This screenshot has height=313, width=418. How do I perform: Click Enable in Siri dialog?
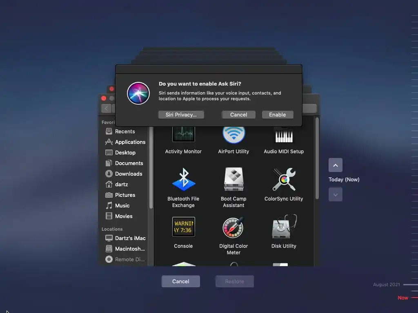(x=278, y=115)
